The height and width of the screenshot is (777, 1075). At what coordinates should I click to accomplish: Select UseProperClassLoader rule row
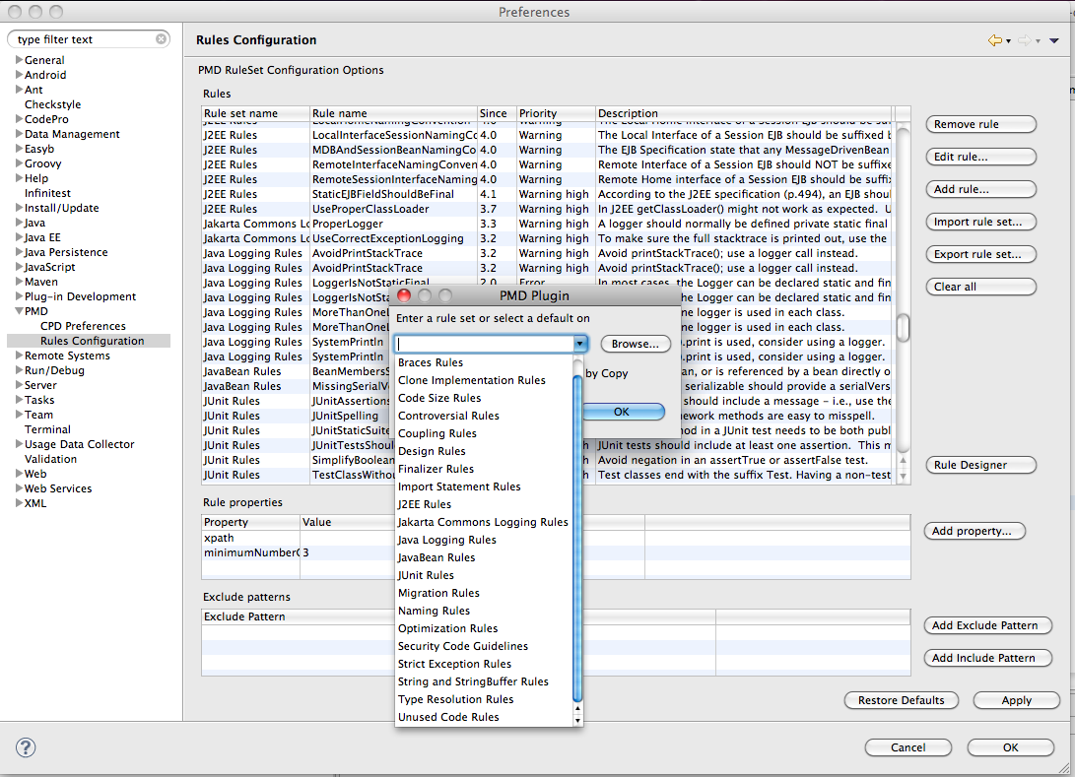547,209
